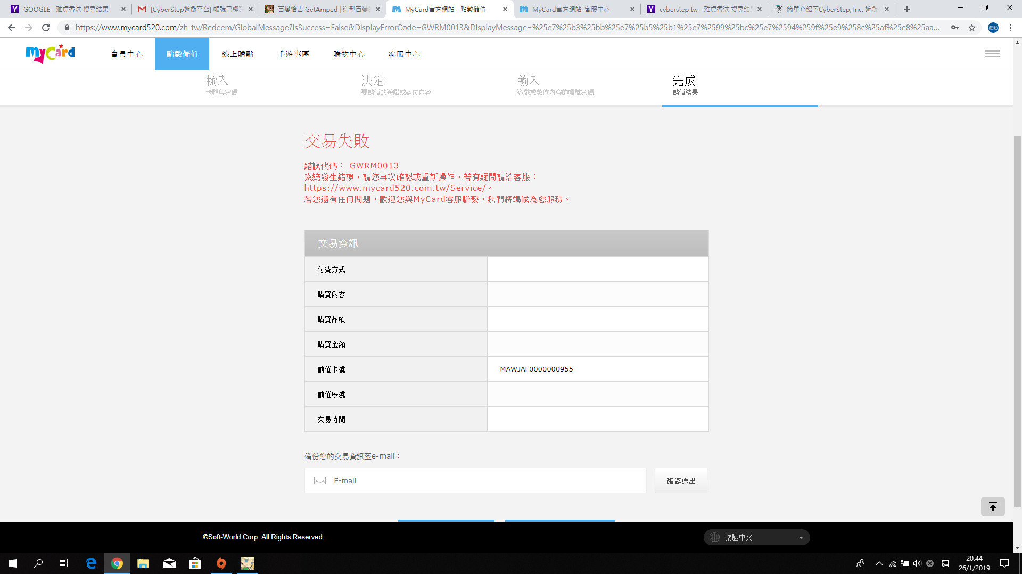Switch to the MyCard 客服中心 tab
This screenshot has height=574, width=1022.
[x=571, y=9]
